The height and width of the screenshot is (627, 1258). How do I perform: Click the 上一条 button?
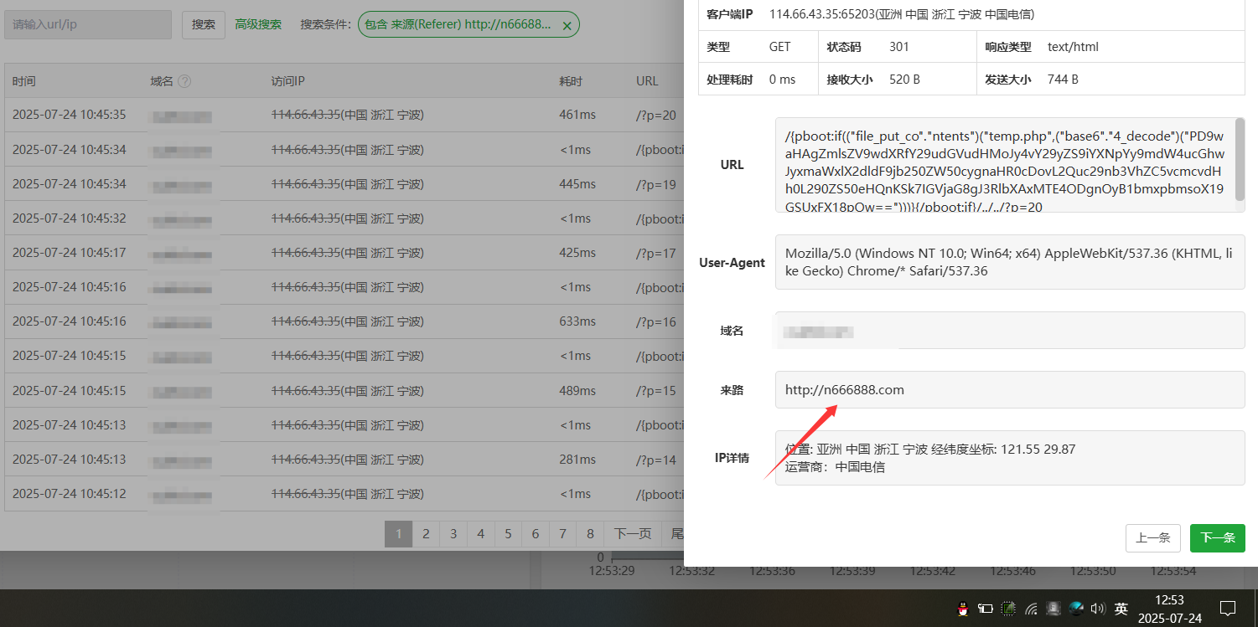coord(1153,537)
